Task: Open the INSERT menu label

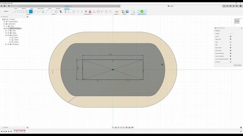Action: pos(125,14)
